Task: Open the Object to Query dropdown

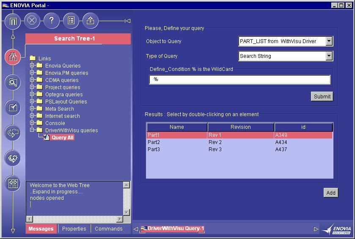Action: pyautogui.click(x=329, y=41)
